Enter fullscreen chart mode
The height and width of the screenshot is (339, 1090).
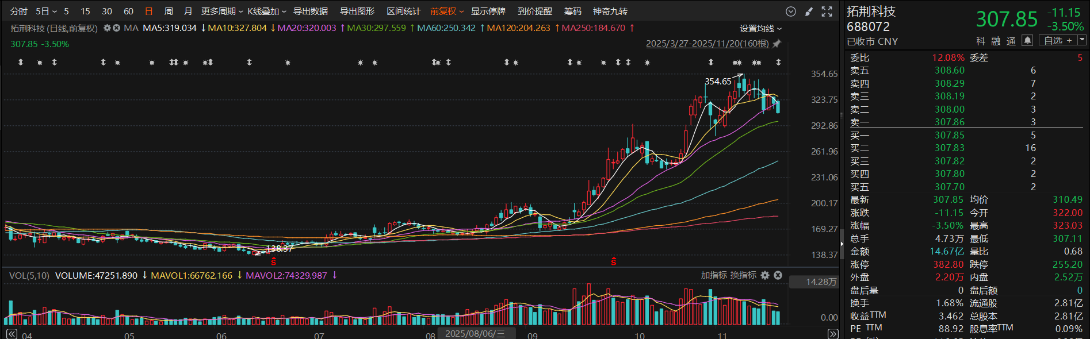click(x=827, y=11)
